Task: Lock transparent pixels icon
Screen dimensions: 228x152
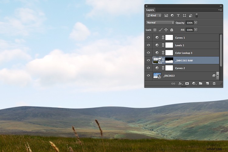Action: pos(155,30)
